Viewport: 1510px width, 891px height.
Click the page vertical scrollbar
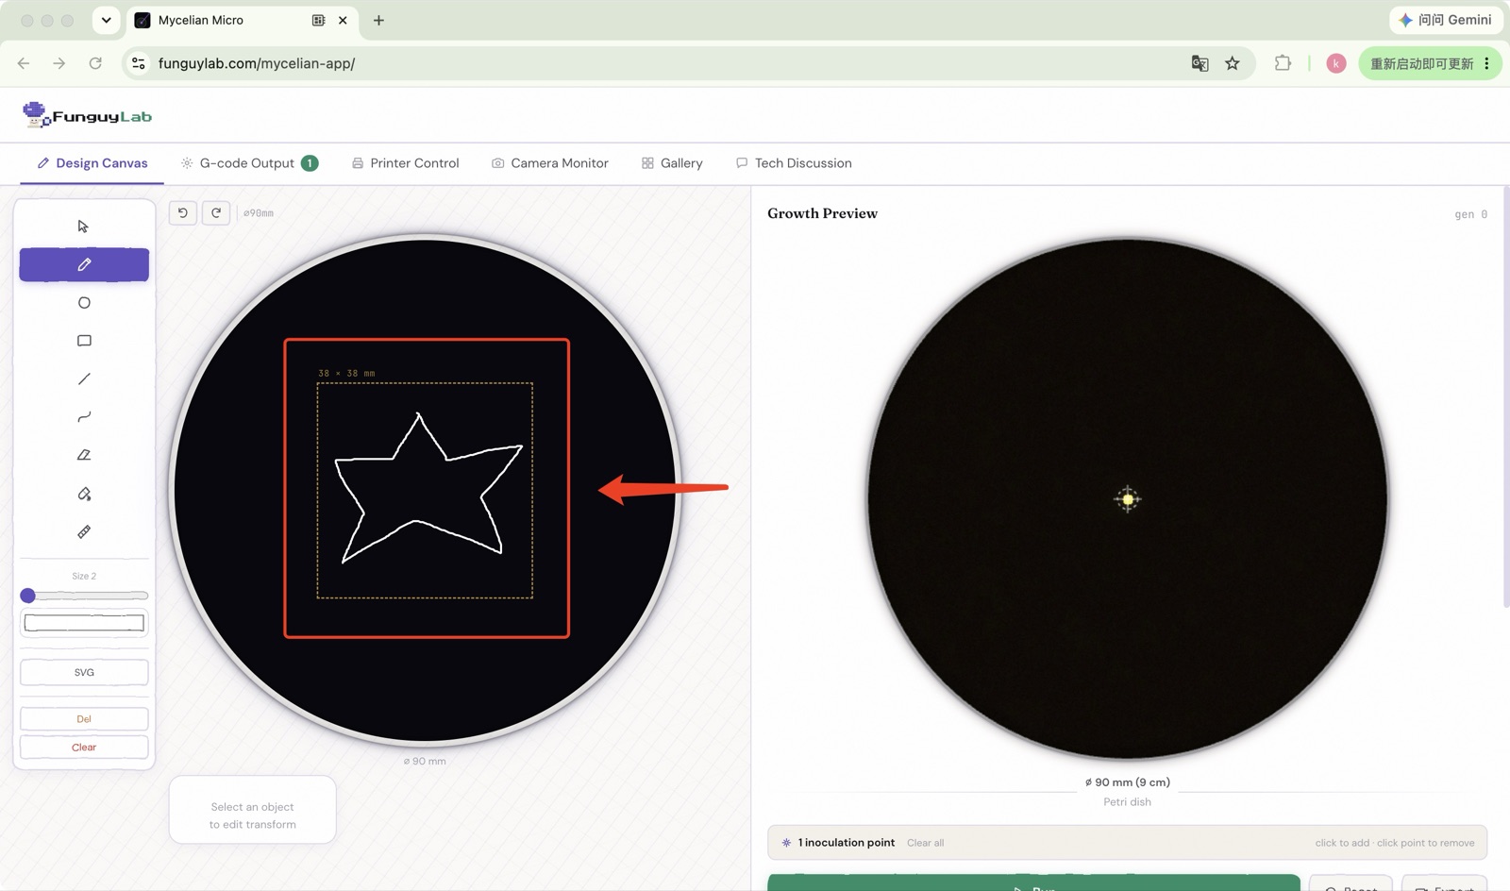[1505, 396]
